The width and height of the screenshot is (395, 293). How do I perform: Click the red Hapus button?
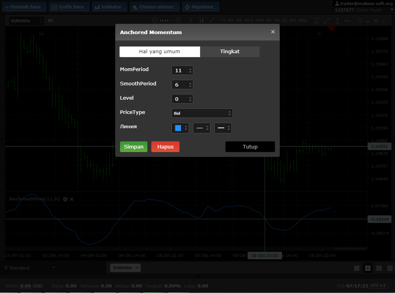165,146
